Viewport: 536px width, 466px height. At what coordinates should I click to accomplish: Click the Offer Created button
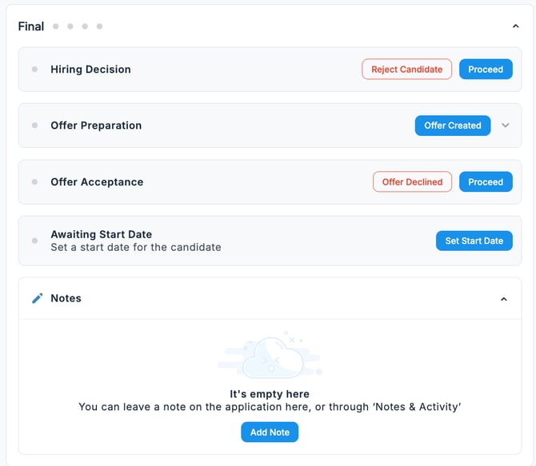coord(452,125)
